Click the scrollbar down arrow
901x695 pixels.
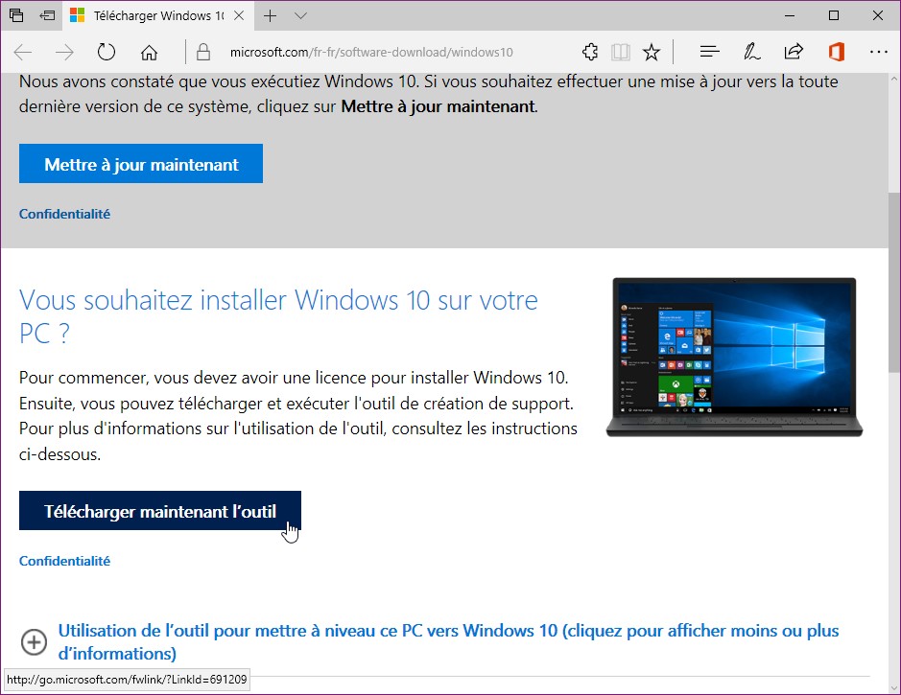[x=894, y=687]
